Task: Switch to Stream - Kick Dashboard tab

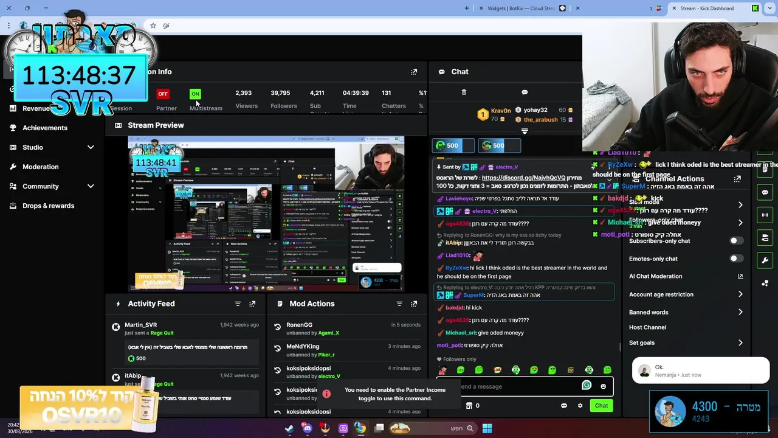Action: click(714, 9)
